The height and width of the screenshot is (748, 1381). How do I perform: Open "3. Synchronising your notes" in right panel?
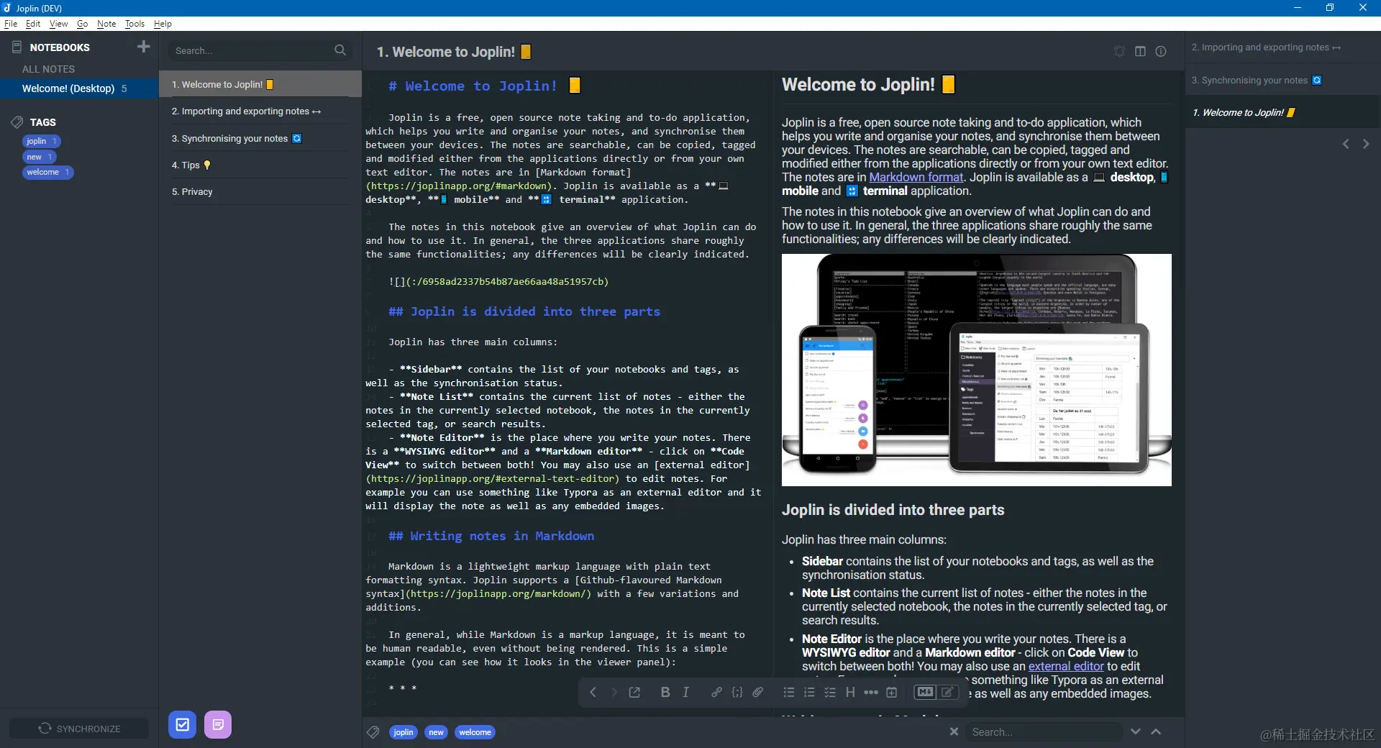(1282, 80)
